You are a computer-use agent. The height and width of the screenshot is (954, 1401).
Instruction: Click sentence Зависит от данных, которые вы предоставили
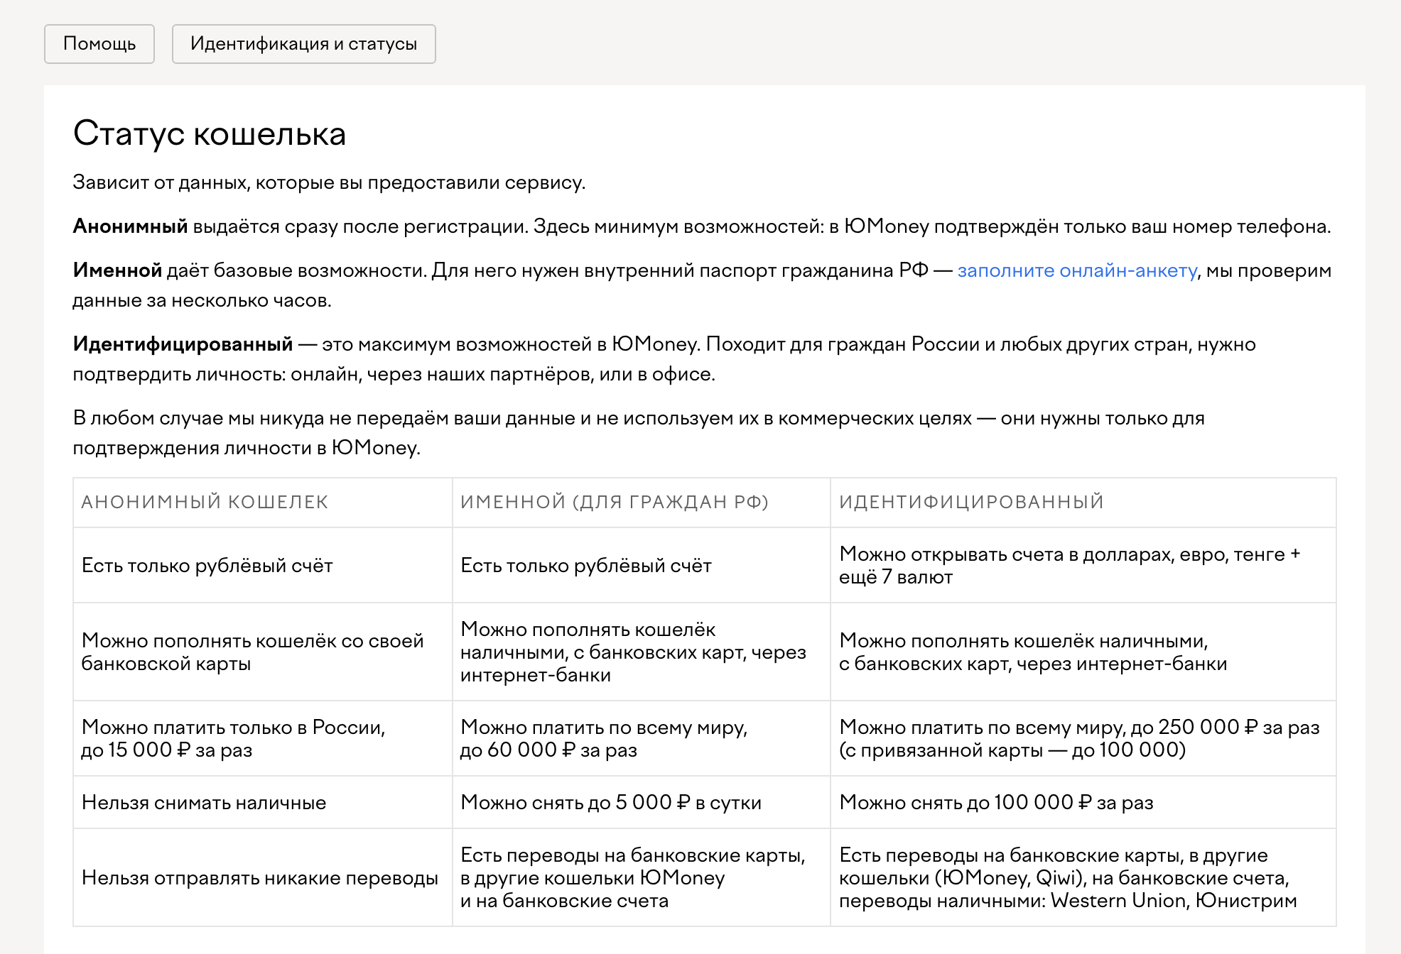point(329,182)
